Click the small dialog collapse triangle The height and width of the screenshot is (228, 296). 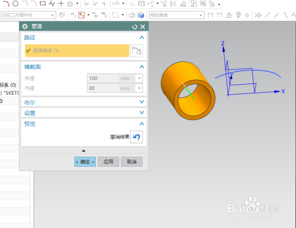click(x=84, y=151)
